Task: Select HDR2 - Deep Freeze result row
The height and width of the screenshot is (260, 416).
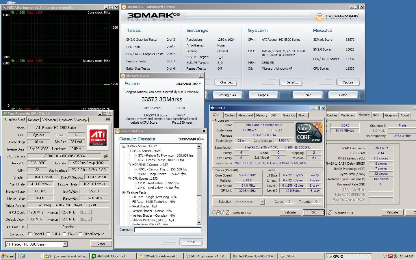Action: (x=162, y=174)
